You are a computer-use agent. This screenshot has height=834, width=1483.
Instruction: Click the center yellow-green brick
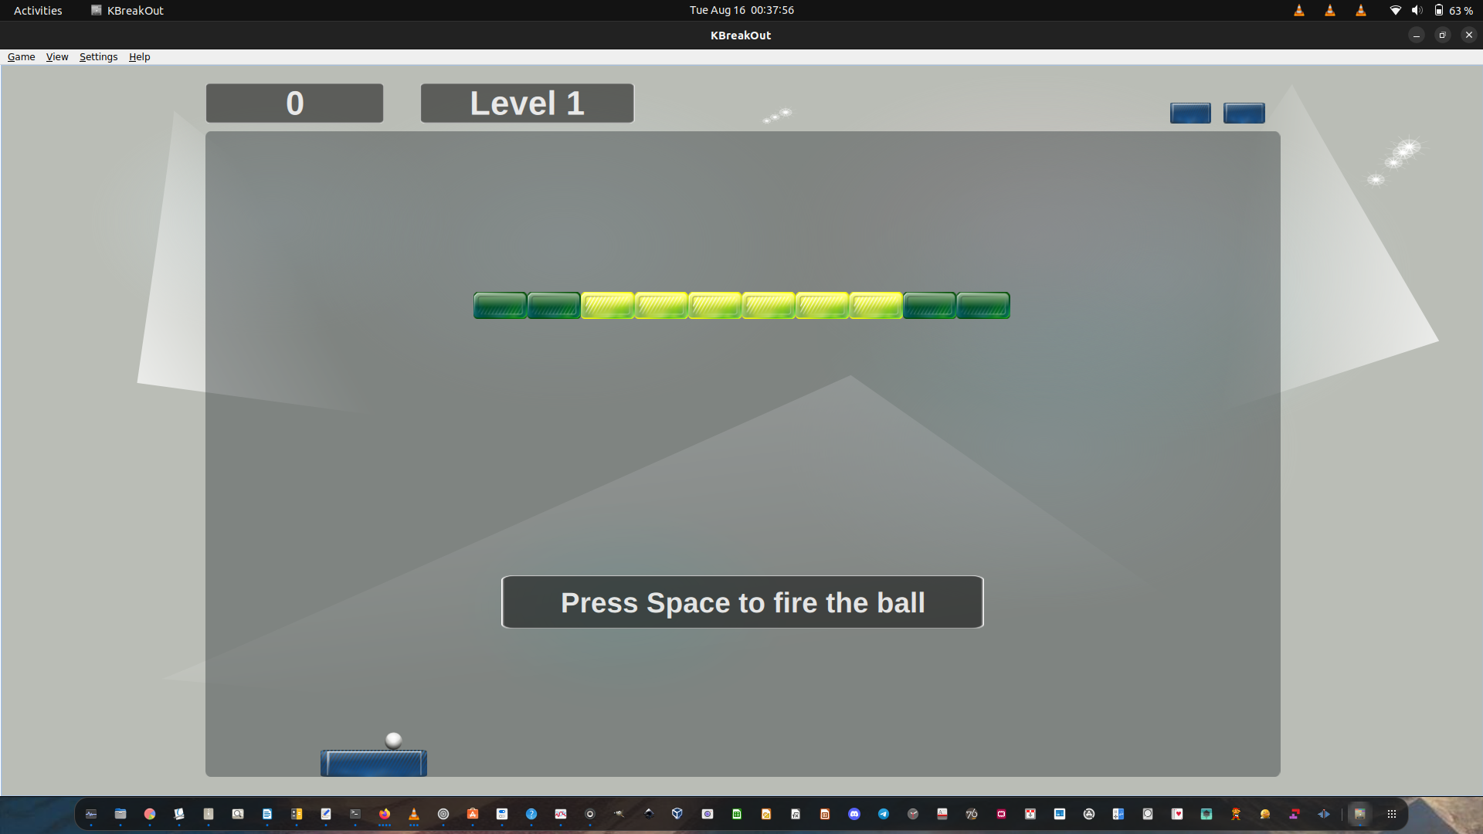(741, 306)
